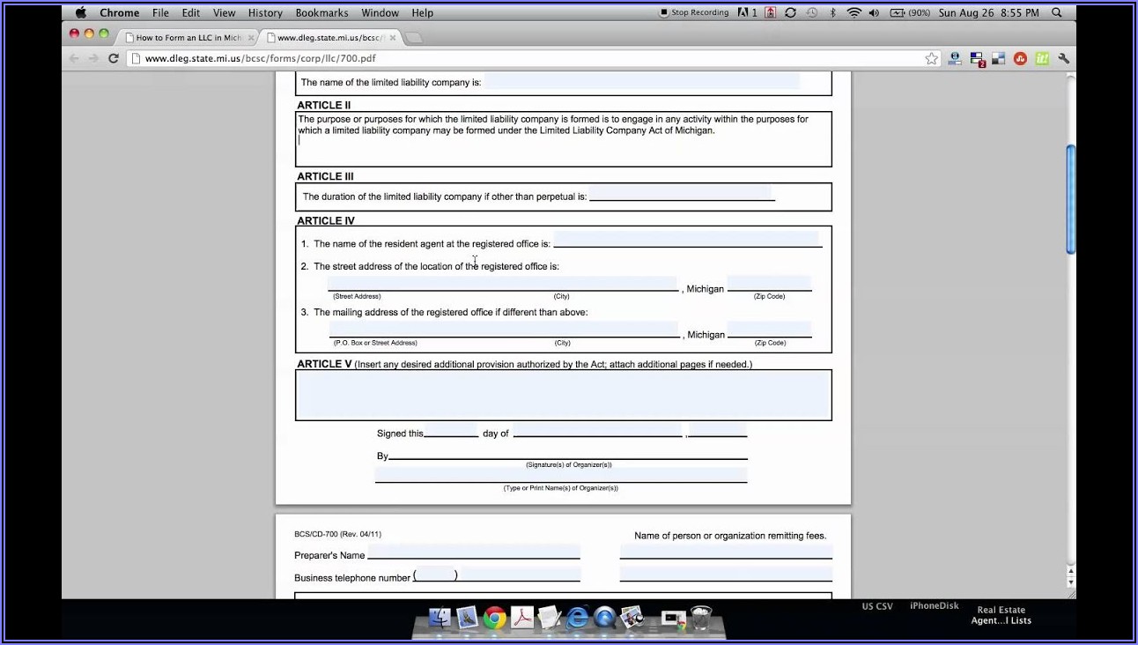Click the vertical page scrollbar thumb
This screenshot has height=645, width=1138.
click(1070, 198)
